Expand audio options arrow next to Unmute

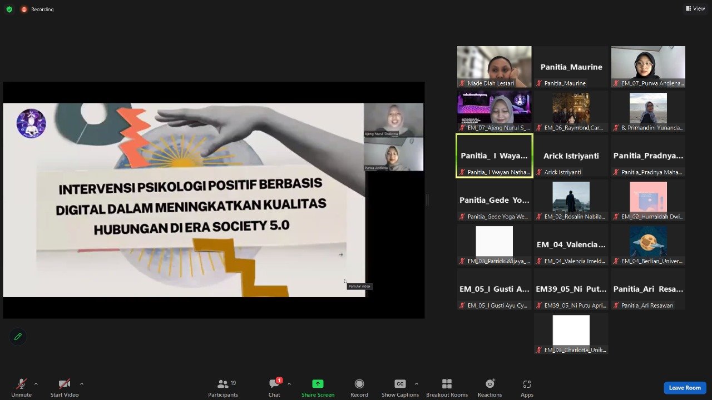(36, 384)
